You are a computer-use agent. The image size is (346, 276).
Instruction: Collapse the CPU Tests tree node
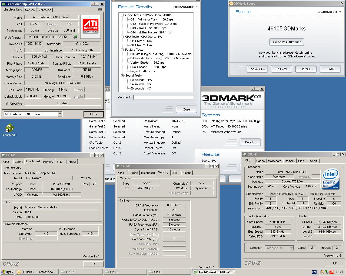(x=122, y=37)
